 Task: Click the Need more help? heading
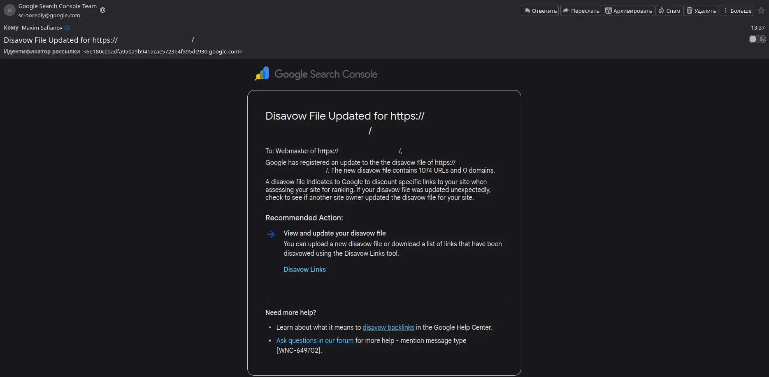point(290,312)
